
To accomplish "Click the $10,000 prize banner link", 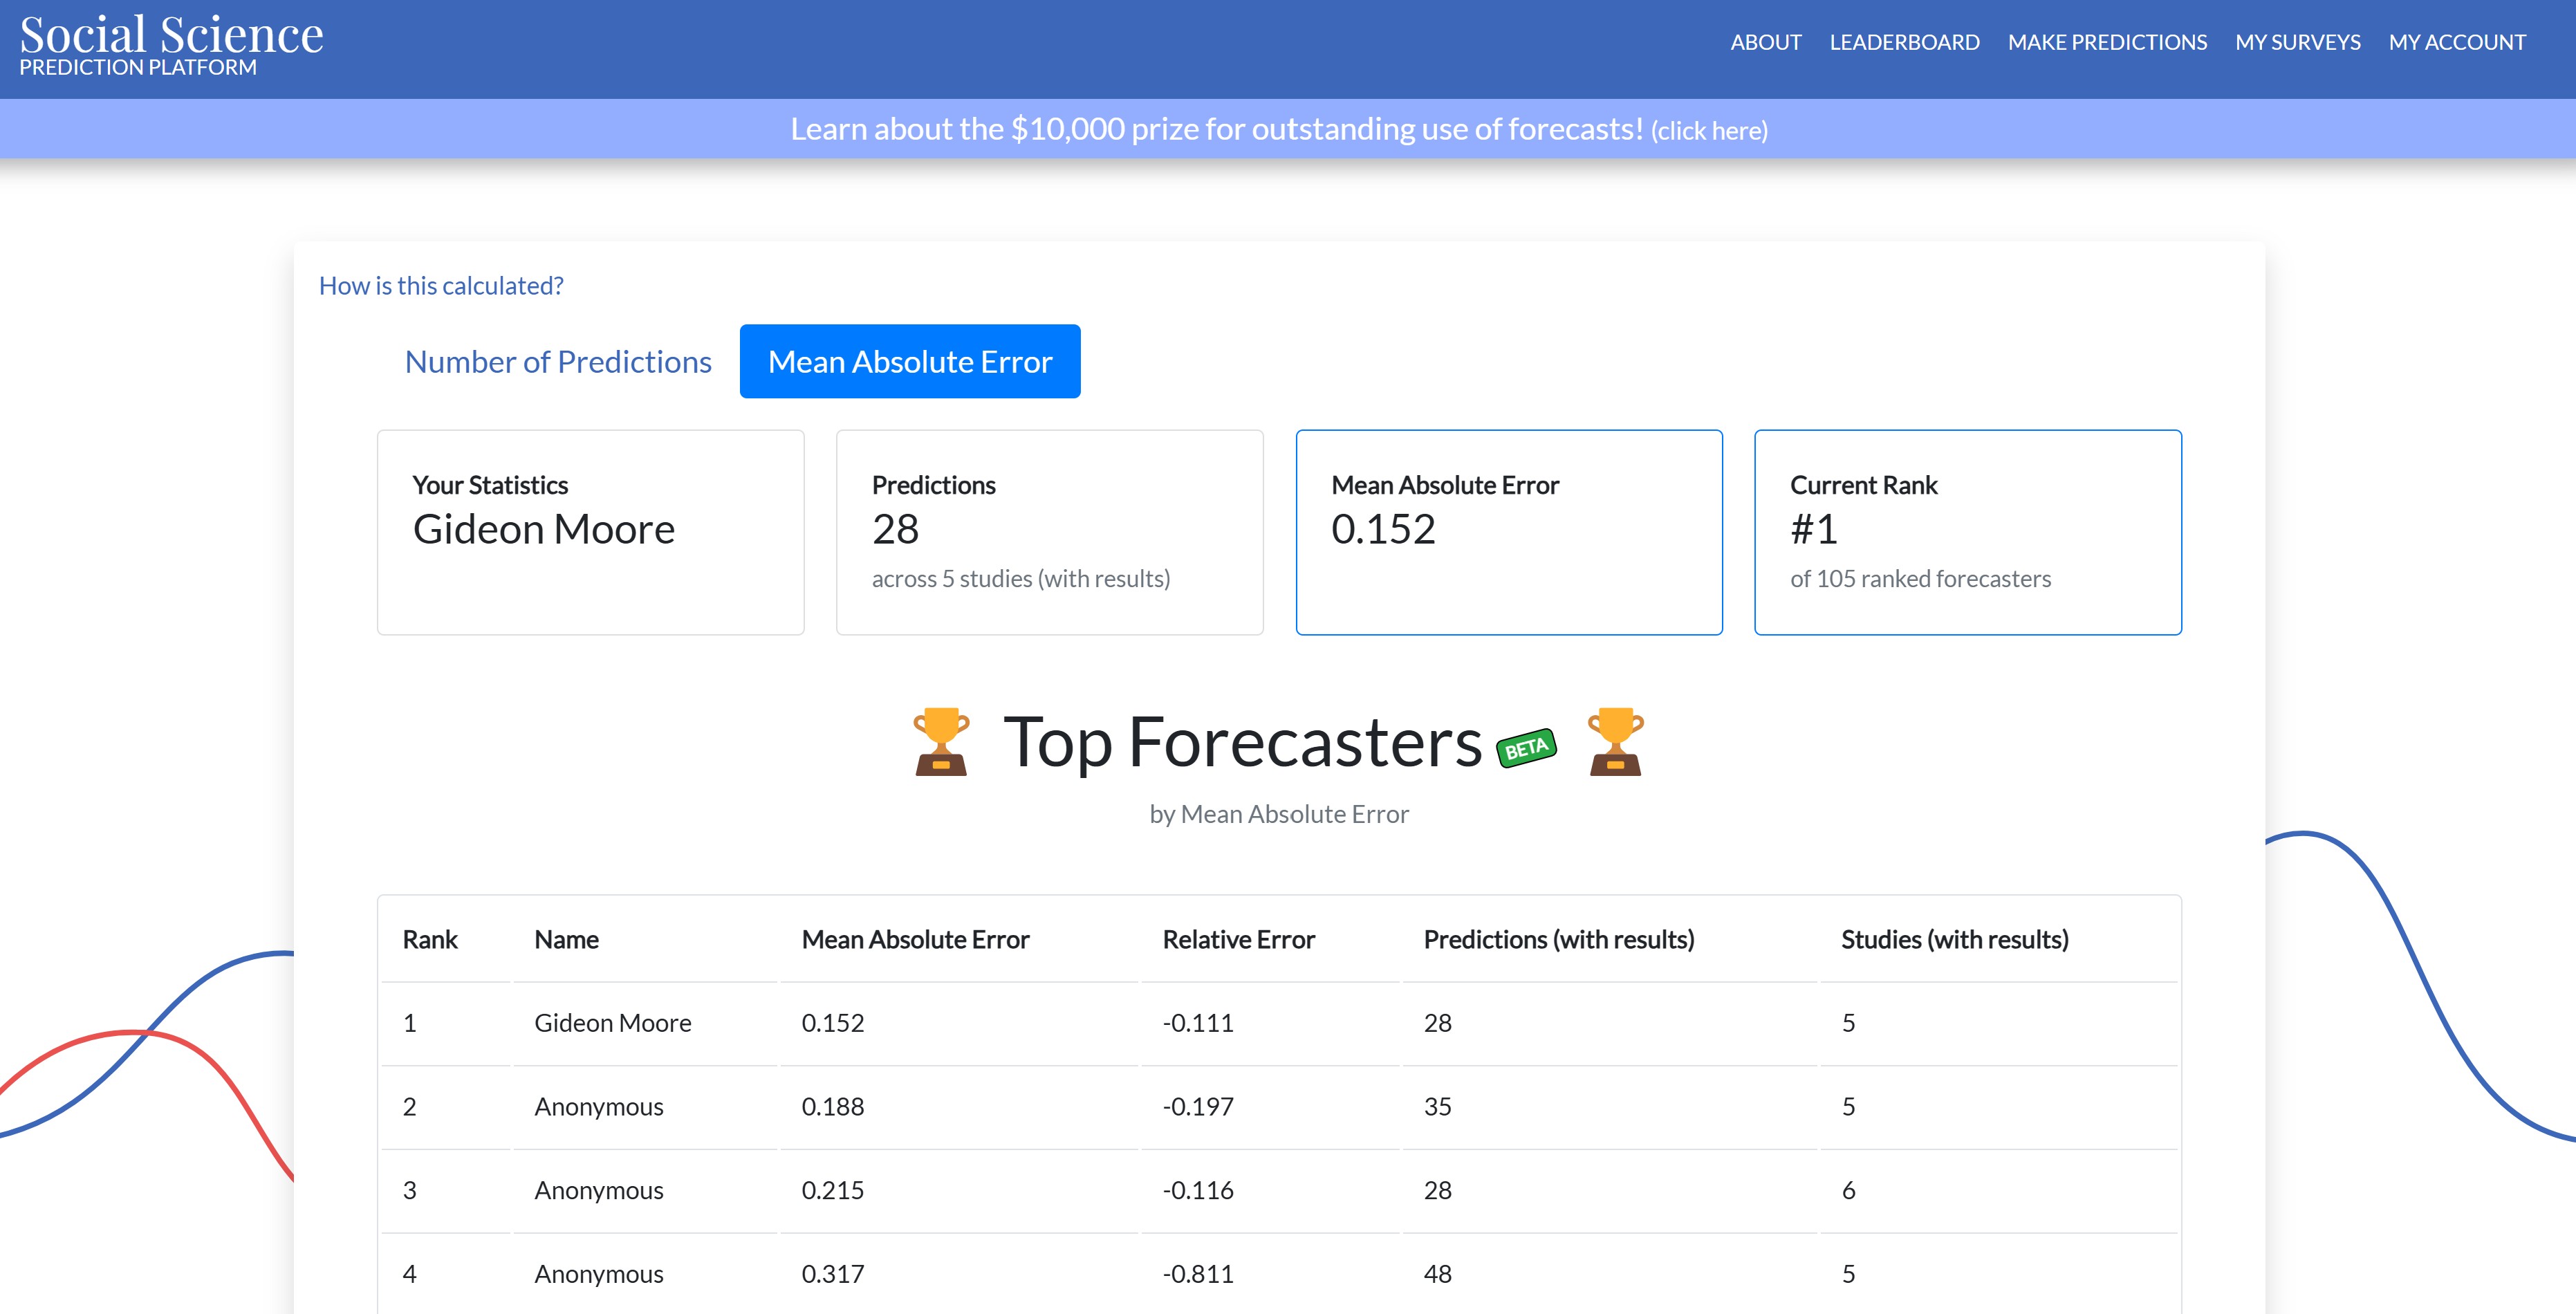I will pos(1279,129).
